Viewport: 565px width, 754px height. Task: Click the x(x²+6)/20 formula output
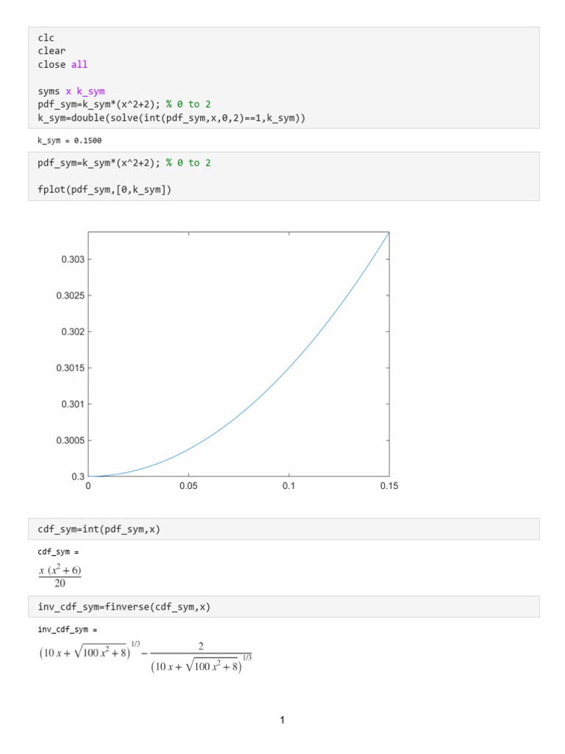(60, 577)
